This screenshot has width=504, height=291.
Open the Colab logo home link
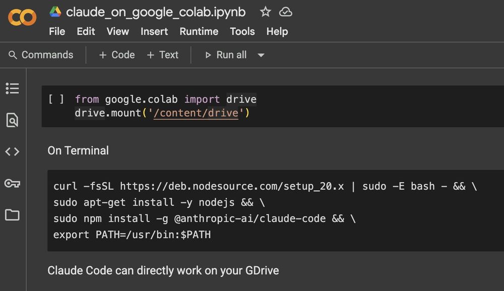[x=22, y=17]
